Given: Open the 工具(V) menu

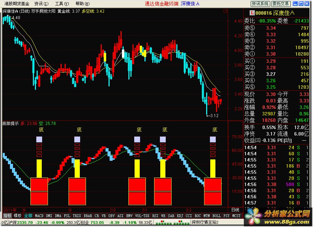Looking at the screenshot, I should coord(62,3).
